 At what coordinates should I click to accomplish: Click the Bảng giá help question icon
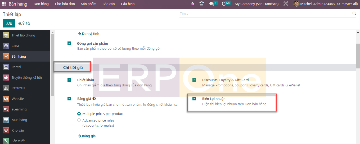(94, 99)
